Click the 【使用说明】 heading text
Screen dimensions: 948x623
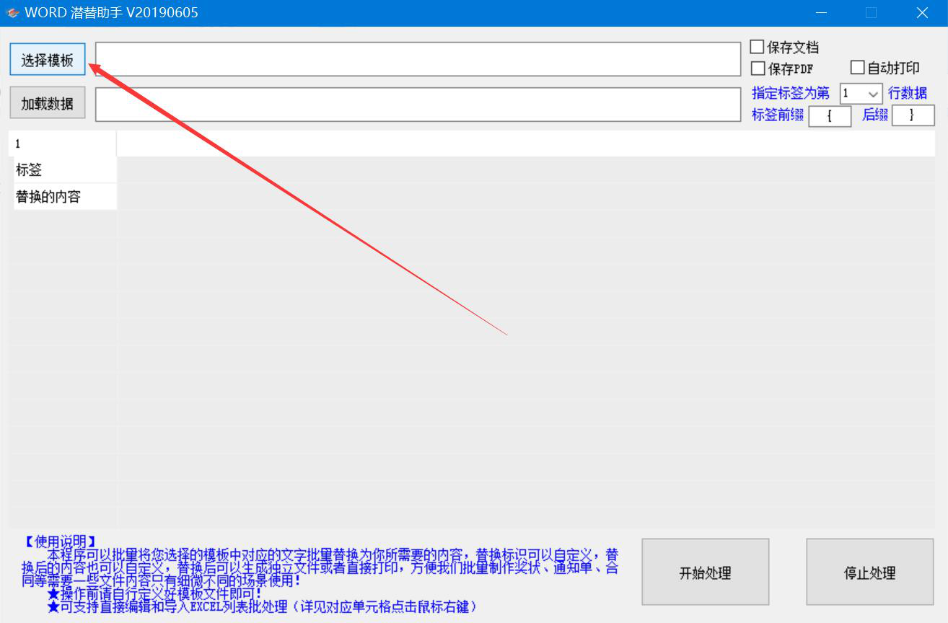point(59,542)
